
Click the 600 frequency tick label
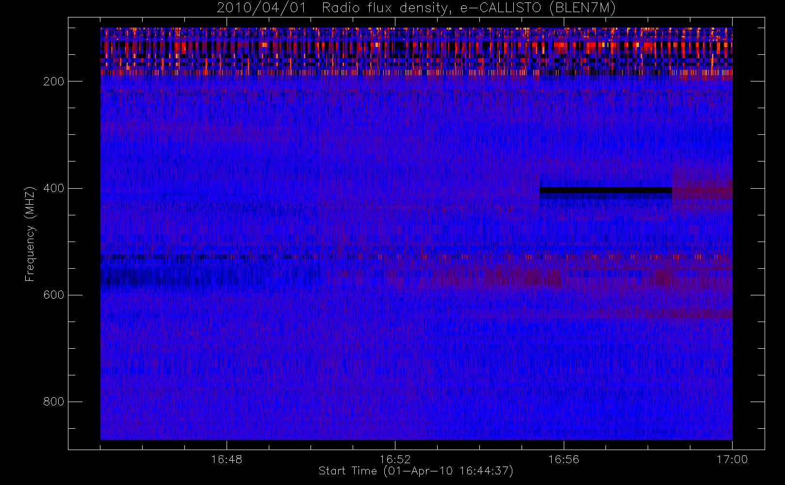click(x=54, y=295)
